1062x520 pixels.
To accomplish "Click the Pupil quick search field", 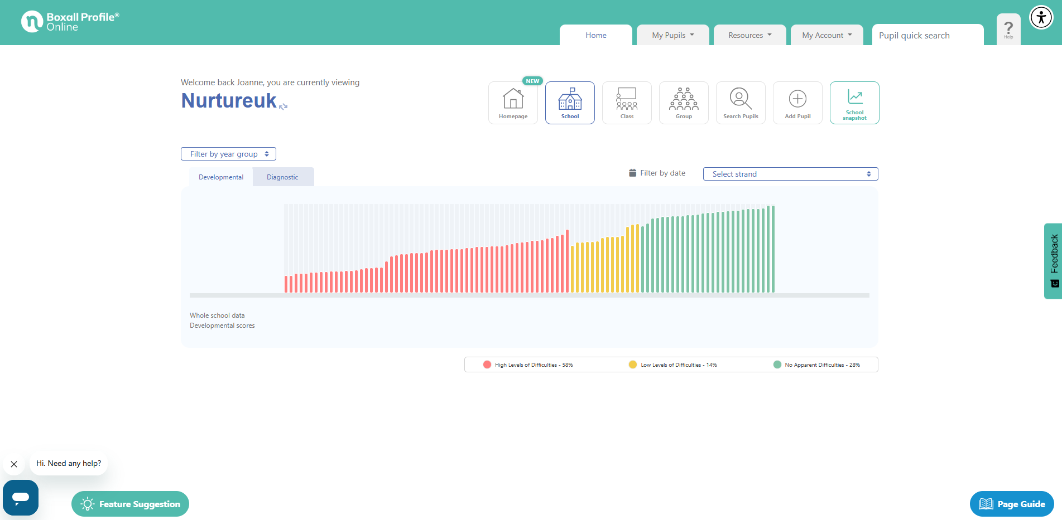I will (928, 35).
